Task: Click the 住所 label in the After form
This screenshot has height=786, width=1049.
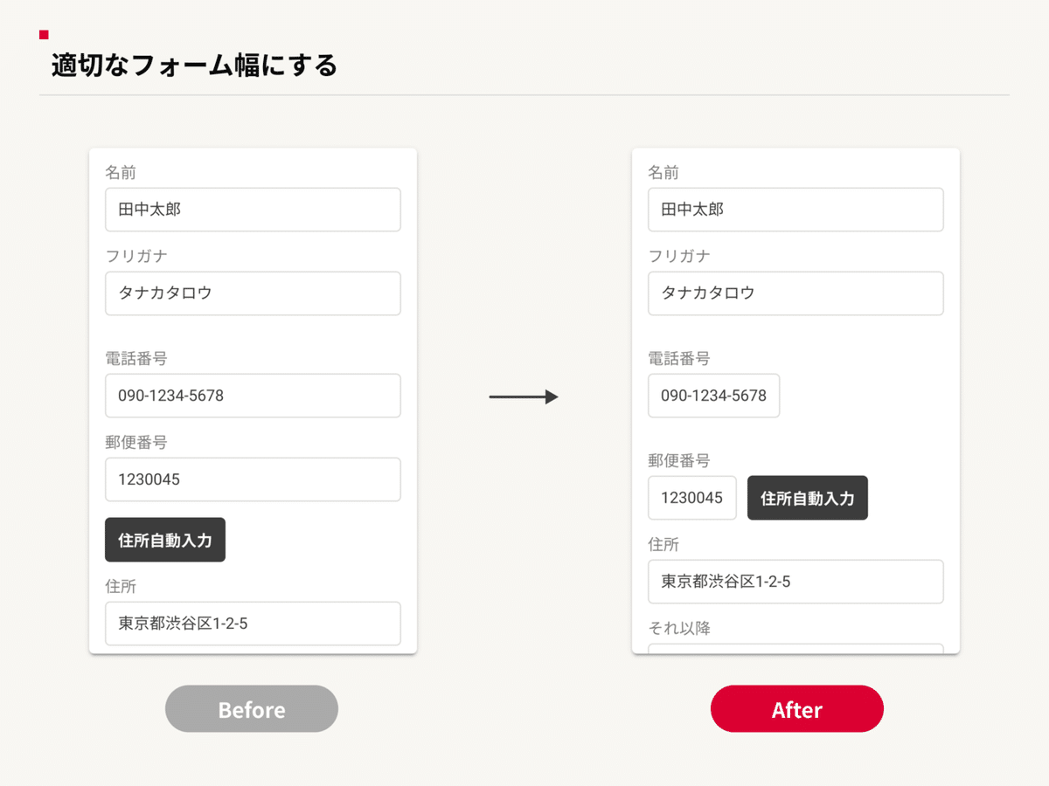Action: (663, 544)
